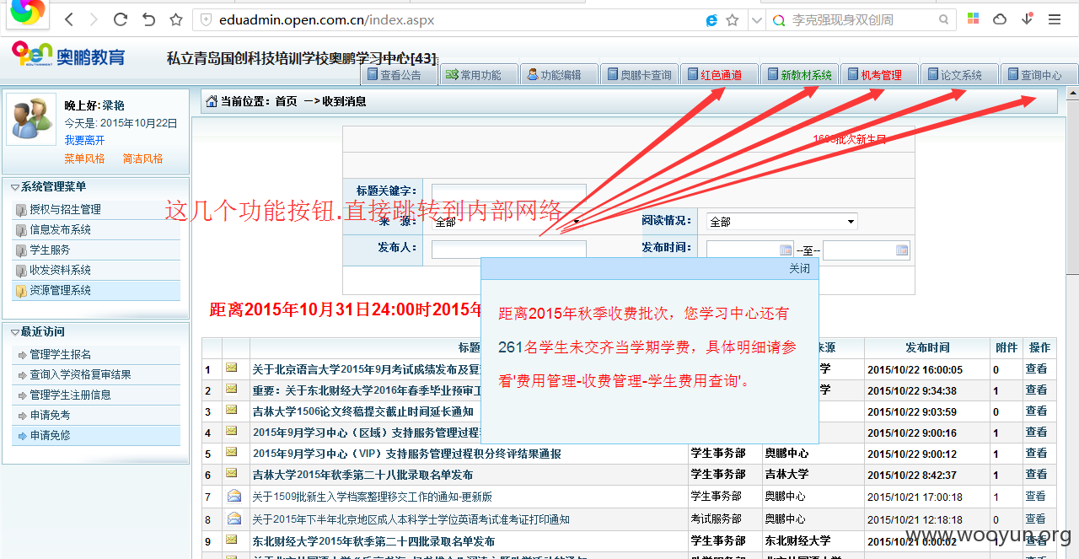Click the 我要离开 link
The width and height of the screenshot is (1079, 559).
click(x=85, y=140)
